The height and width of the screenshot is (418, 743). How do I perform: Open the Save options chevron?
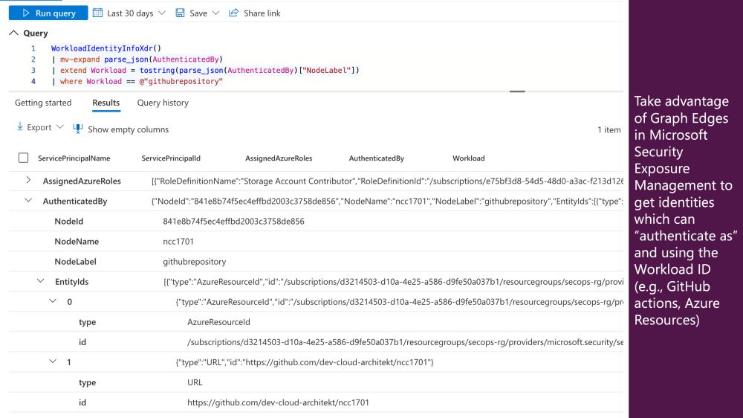click(x=216, y=13)
